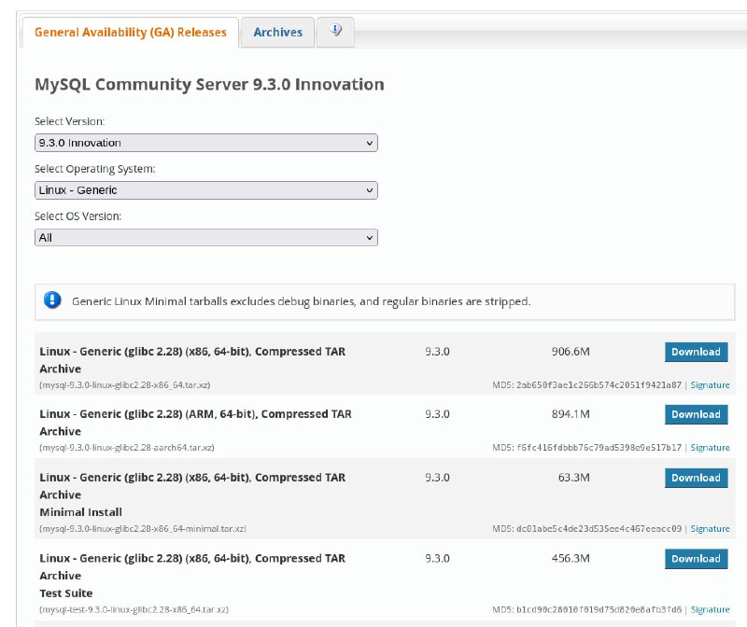Open the Select Operating System dropdown

[205, 190]
